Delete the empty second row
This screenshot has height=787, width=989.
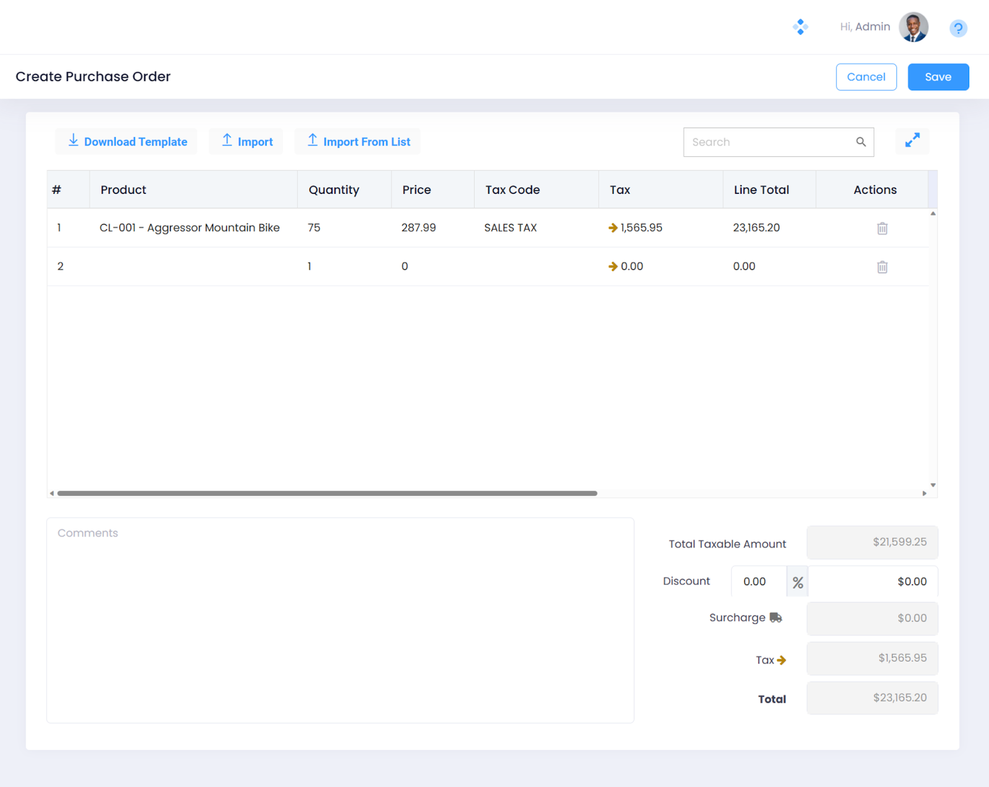tap(882, 267)
